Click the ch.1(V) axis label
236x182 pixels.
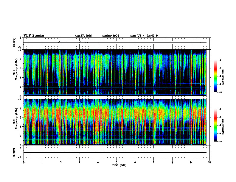pyautogui.click(x=14, y=42)
